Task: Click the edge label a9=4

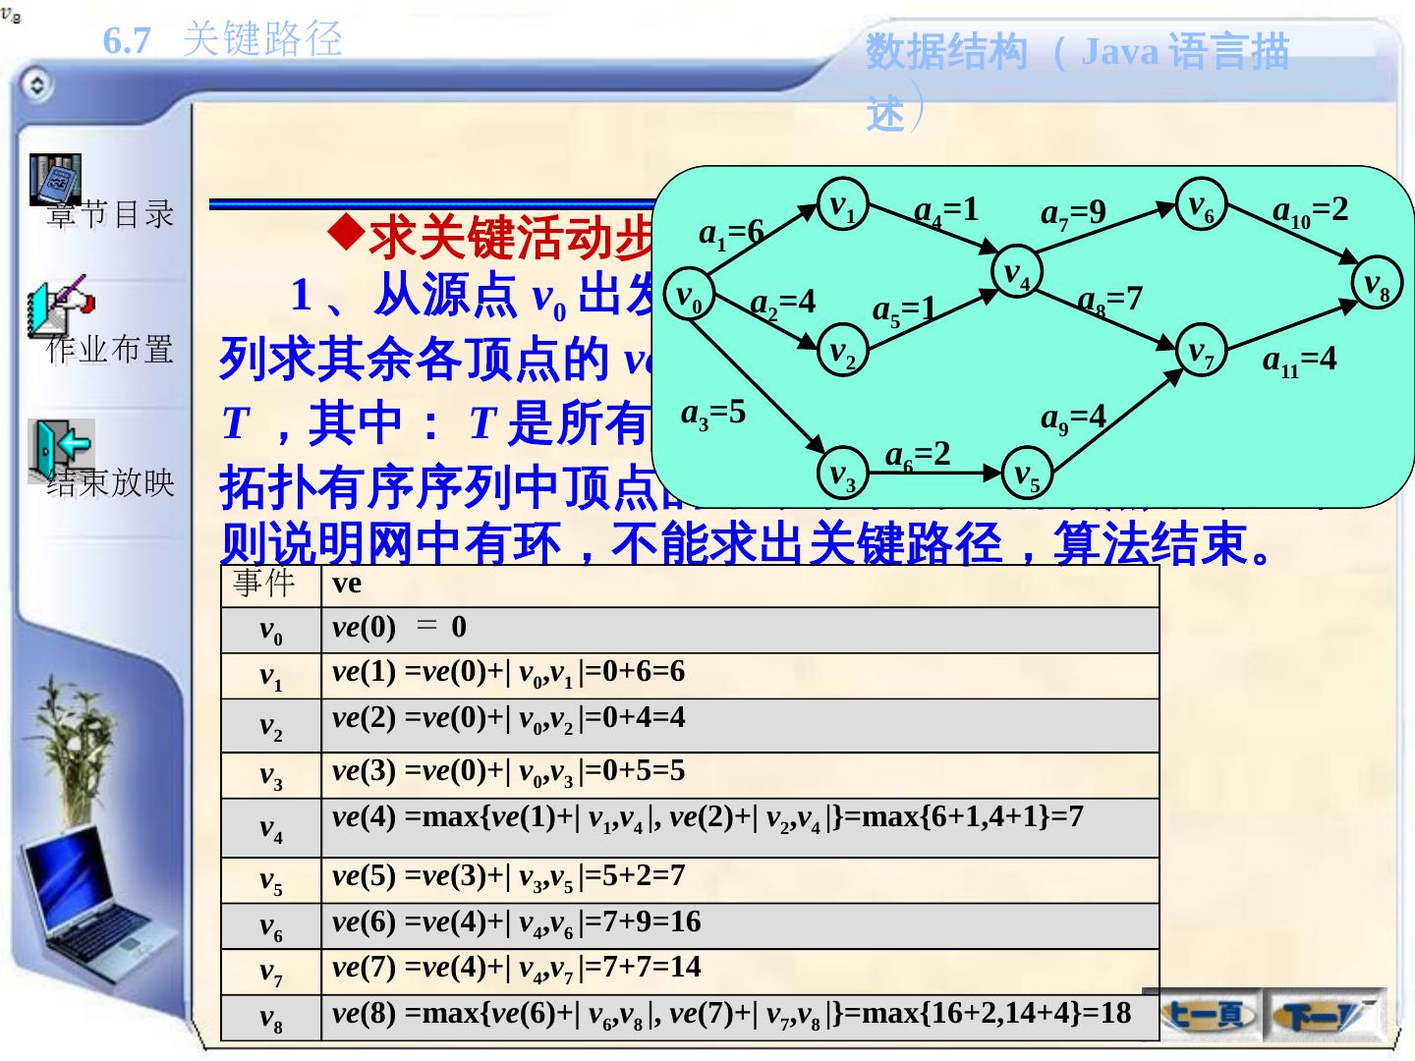Action: [1073, 419]
